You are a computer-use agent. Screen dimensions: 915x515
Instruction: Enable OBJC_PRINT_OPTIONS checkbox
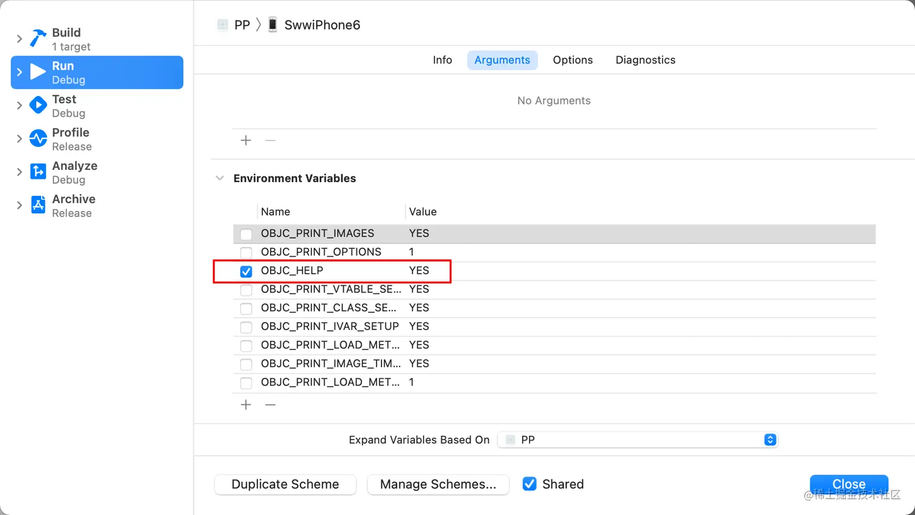tap(246, 253)
